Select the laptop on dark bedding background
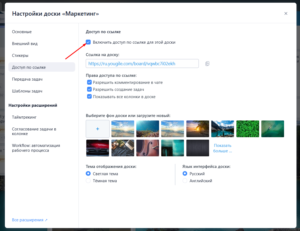 pos(123,148)
